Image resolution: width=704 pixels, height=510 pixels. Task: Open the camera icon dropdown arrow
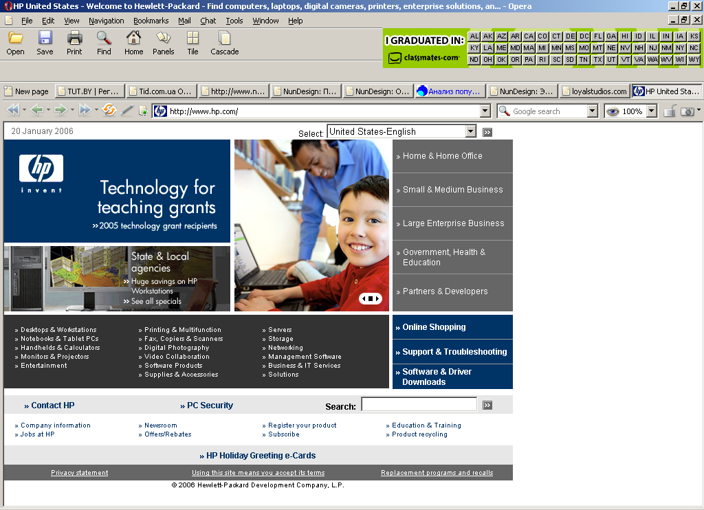[698, 109]
